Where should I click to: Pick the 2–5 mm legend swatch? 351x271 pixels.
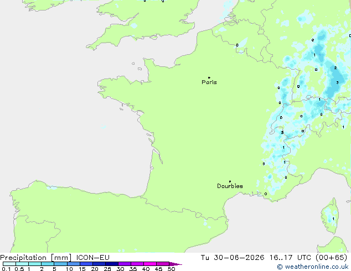(48, 264)
